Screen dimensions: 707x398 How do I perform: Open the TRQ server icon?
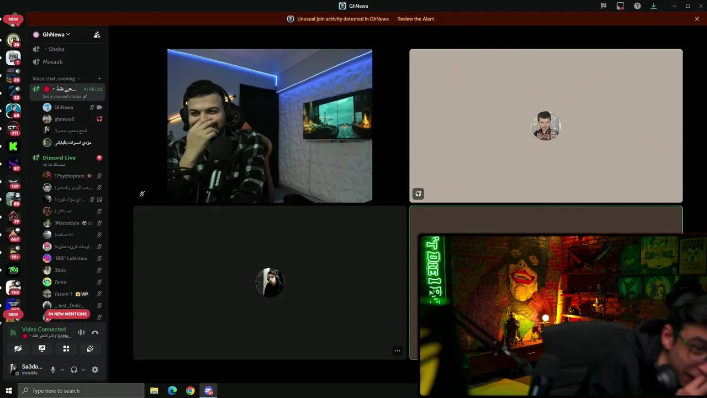(x=13, y=270)
